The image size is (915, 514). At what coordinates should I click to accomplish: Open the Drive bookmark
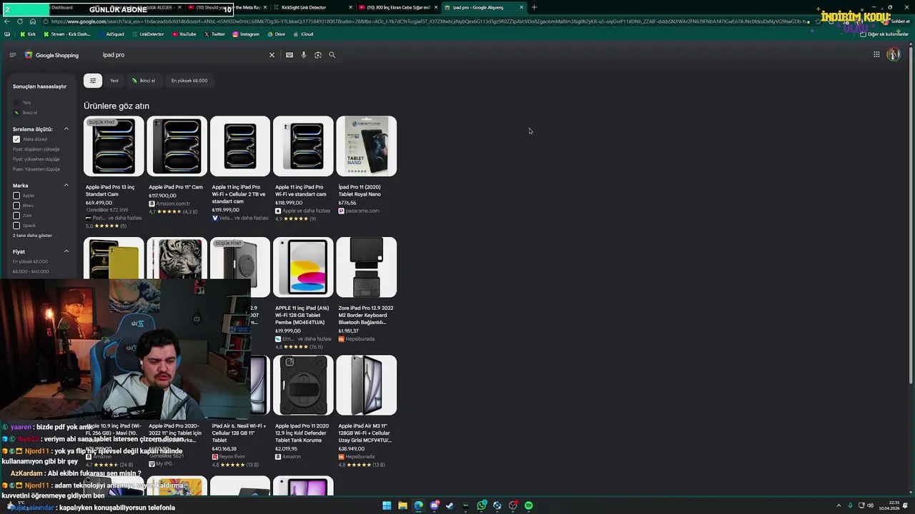[276, 34]
